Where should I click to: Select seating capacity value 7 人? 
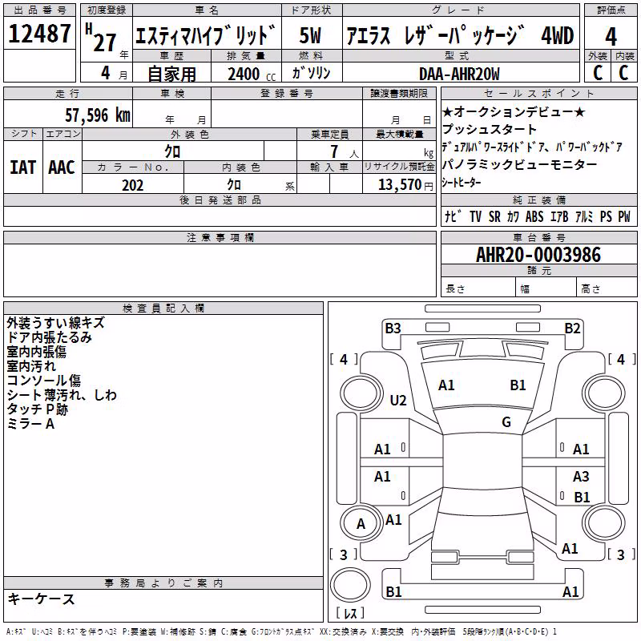345,151
